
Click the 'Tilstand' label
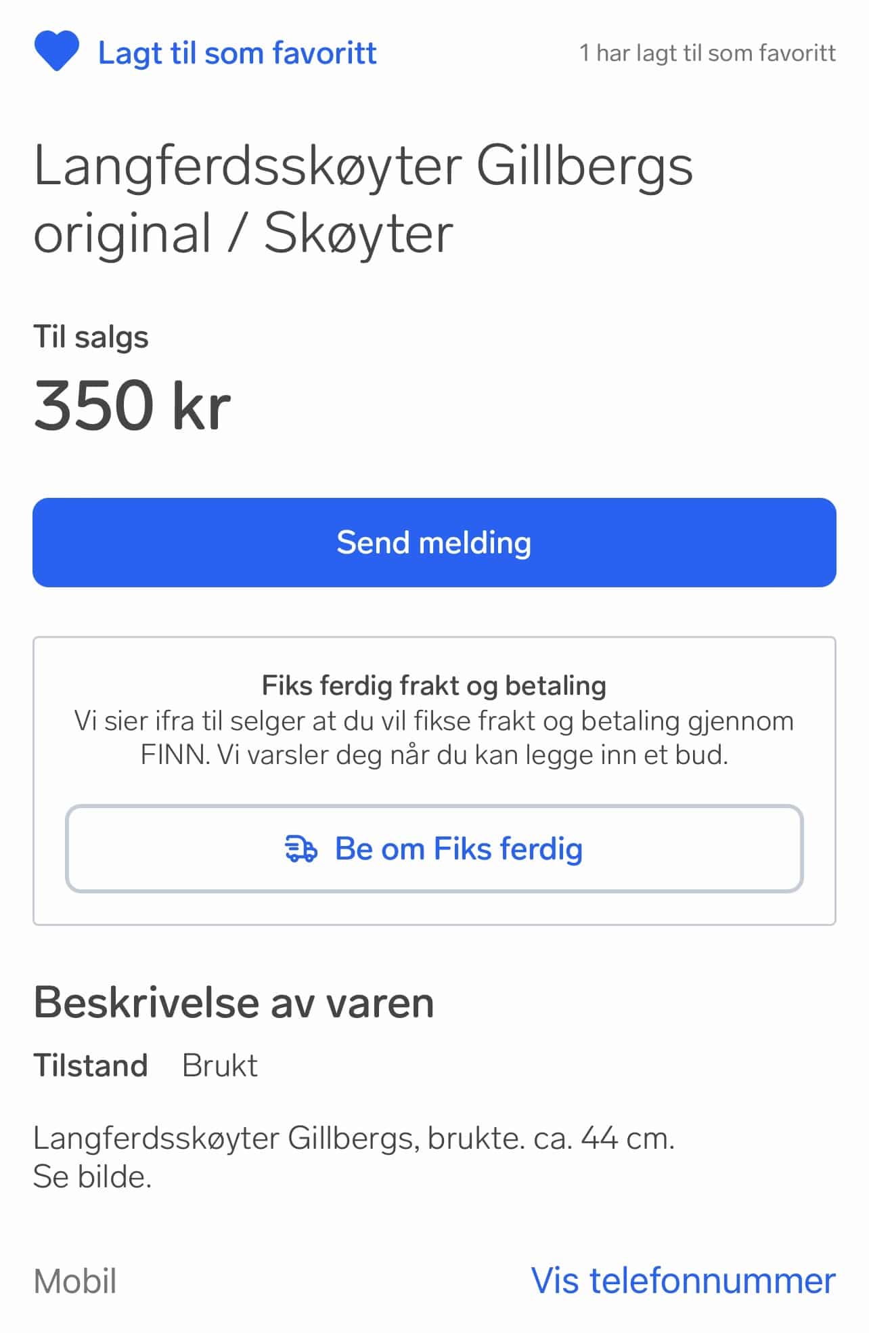pyautogui.click(x=91, y=1065)
